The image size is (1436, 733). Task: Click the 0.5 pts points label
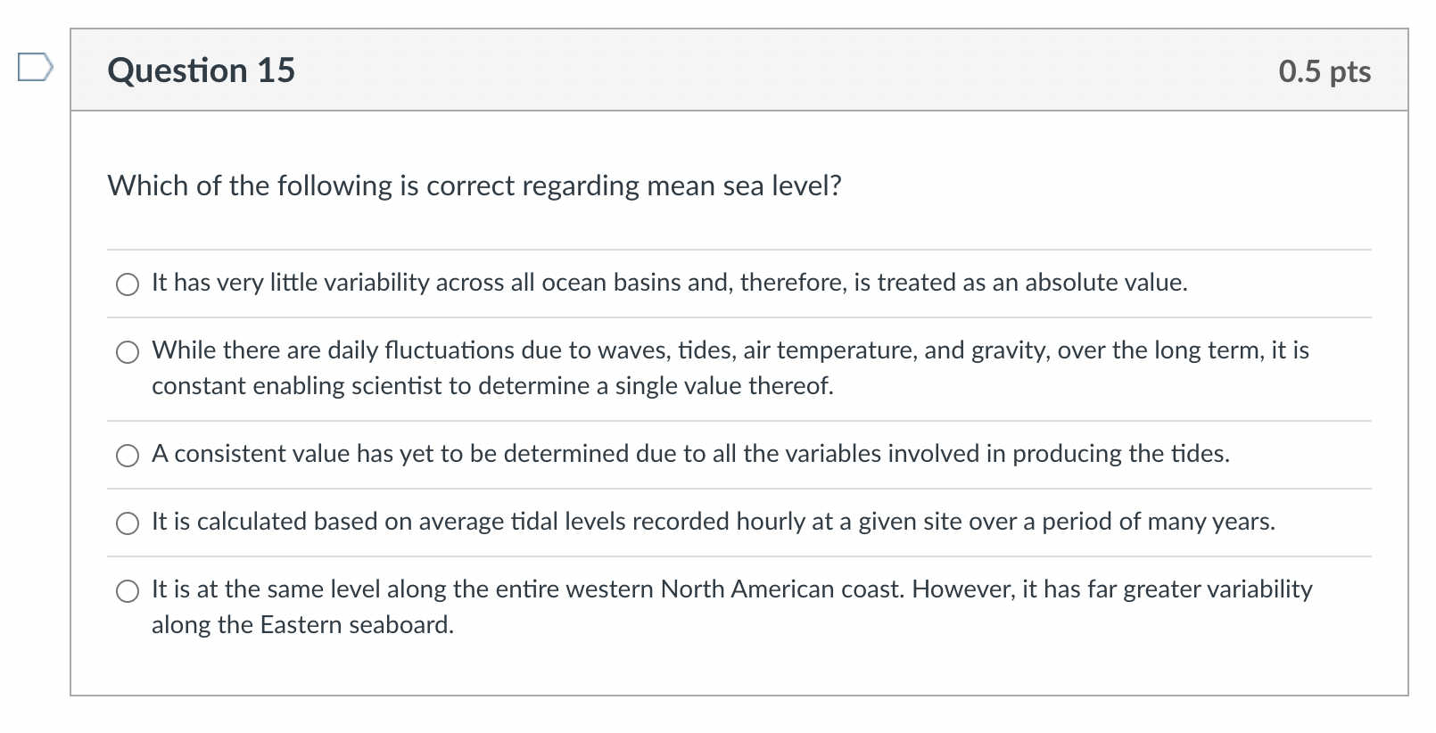(x=1325, y=72)
